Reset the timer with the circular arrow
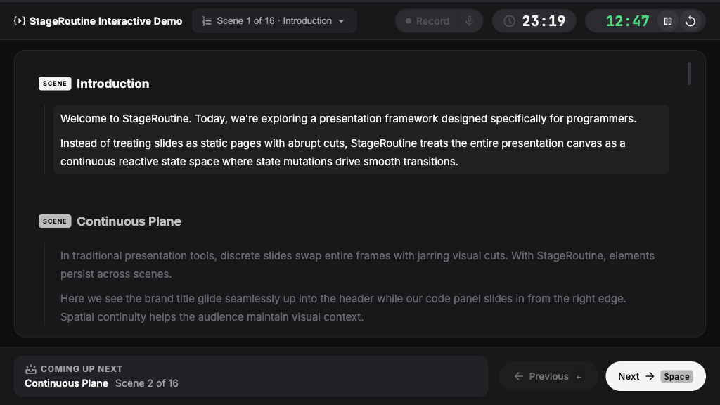720x405 pixels. click(690, 21)
